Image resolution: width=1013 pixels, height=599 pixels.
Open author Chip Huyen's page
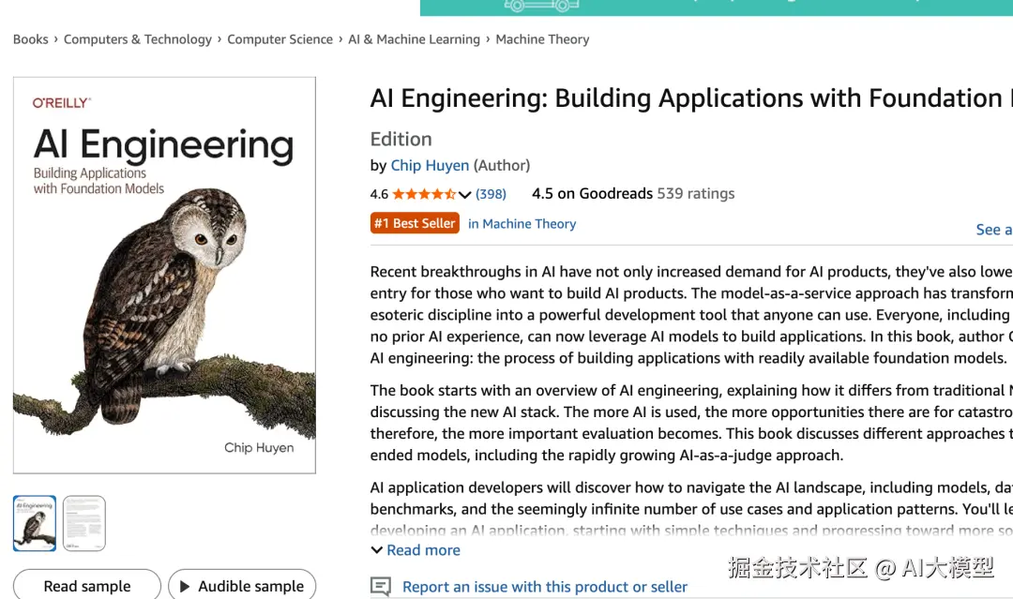coord(430,165)
